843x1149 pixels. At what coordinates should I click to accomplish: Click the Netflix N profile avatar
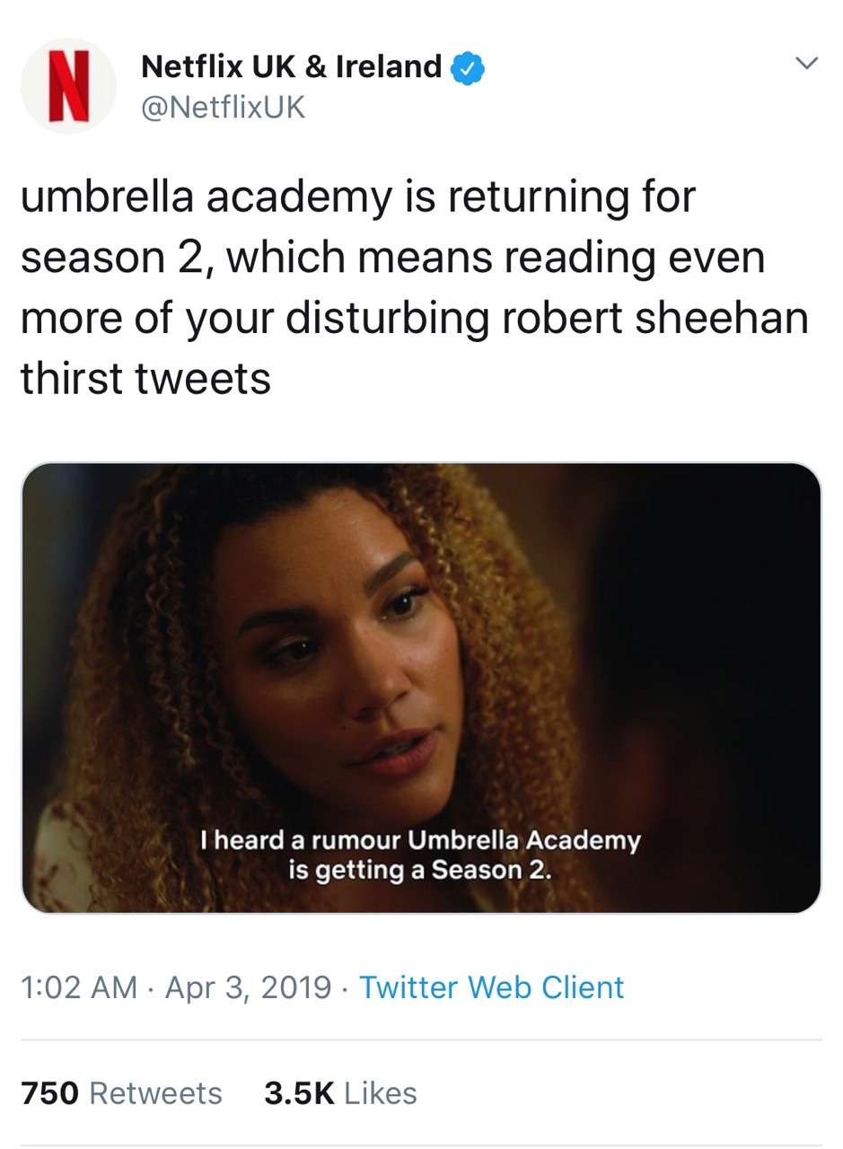coord(68,86)
